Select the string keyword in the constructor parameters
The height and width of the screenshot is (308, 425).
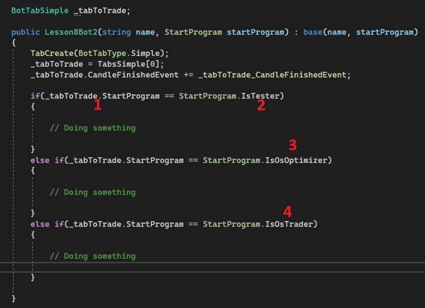pos(117,33)
